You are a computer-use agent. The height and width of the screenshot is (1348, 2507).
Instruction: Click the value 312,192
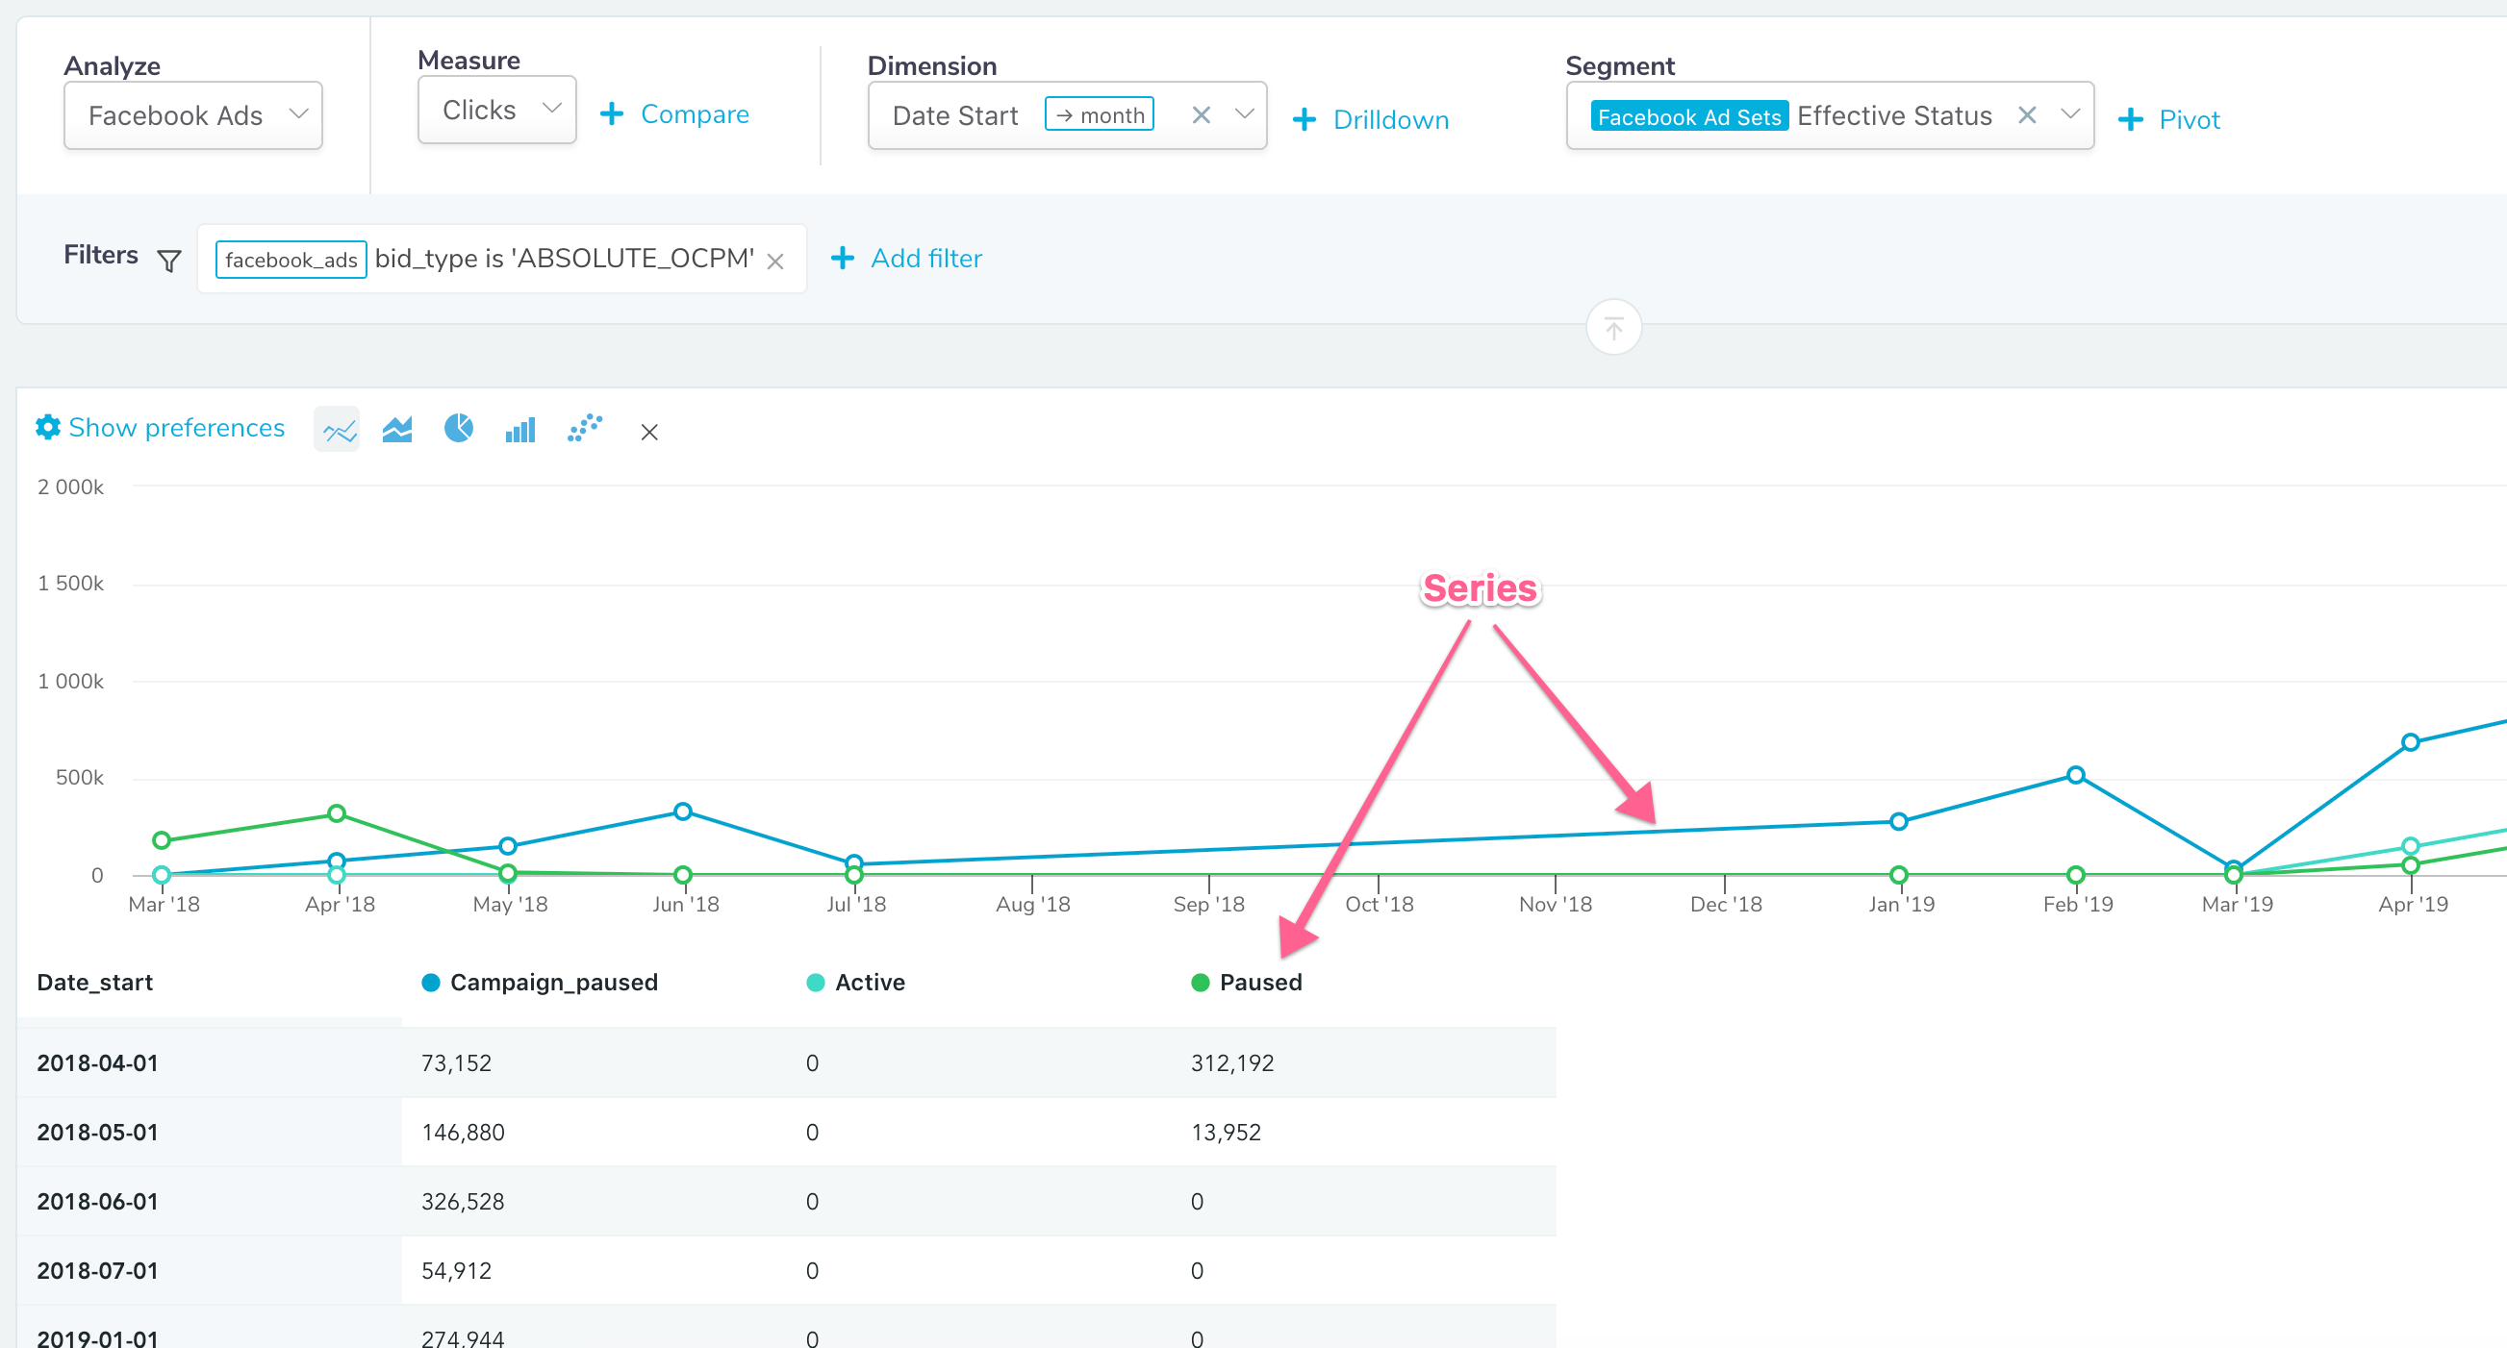(1232, 1063)
